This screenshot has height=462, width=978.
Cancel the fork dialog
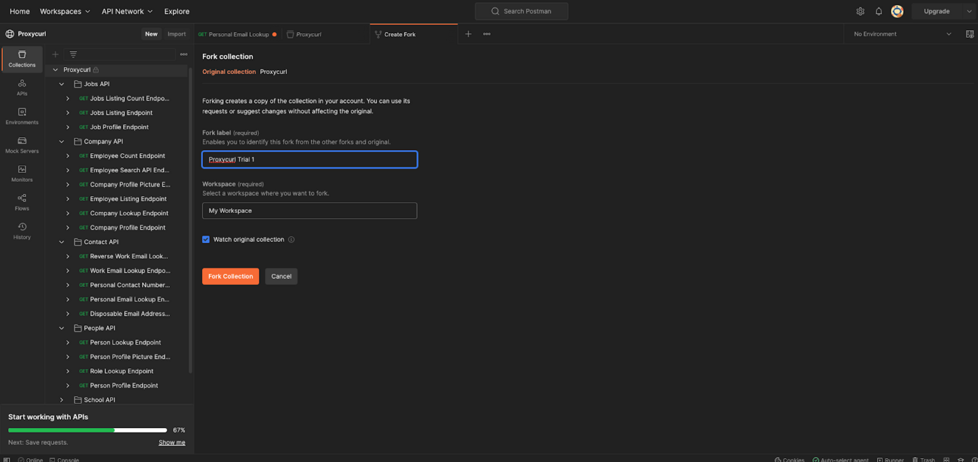point(281,276)
